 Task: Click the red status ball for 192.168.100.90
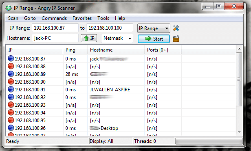click(11, 82)
